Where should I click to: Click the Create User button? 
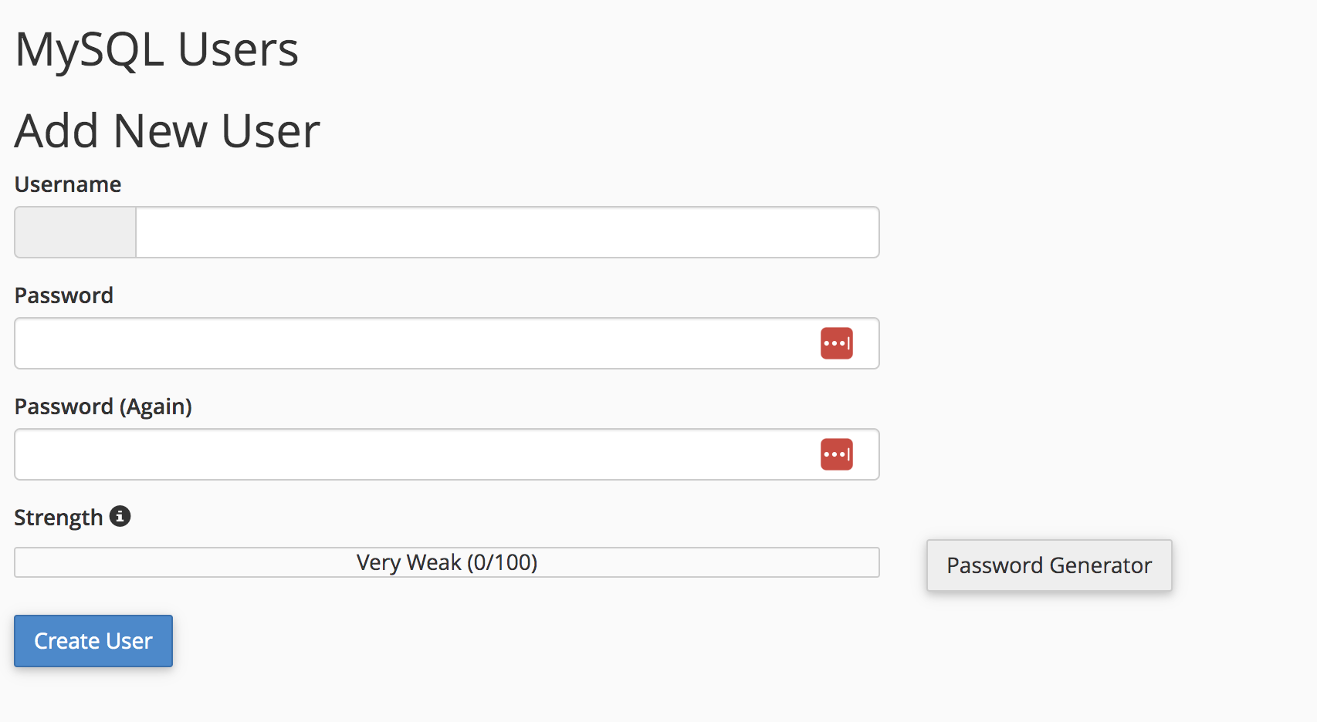(93, 641)
